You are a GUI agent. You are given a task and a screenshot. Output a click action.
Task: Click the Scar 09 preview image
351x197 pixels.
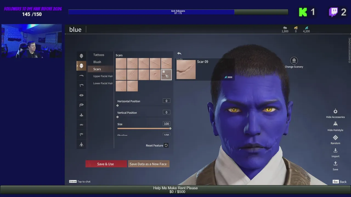tap(186, 69)
